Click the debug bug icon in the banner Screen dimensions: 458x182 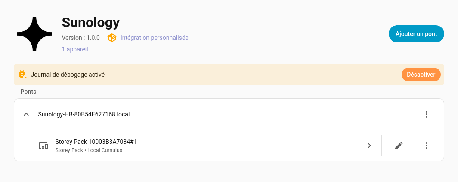coord(22,75)
